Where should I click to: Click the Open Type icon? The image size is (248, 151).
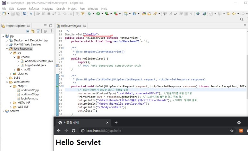pyautogui.click(x=144, y=14)
